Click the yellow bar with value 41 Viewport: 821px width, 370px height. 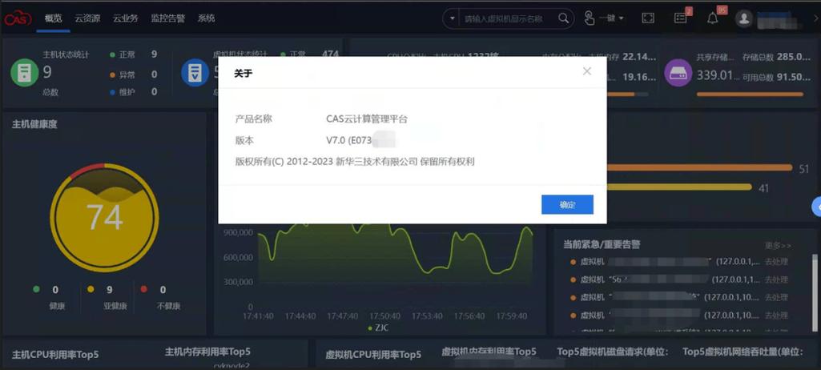tap(680, 187)
